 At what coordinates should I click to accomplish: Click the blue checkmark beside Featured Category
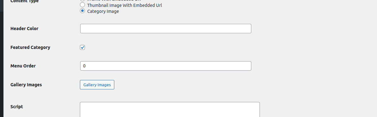[82, 47]
